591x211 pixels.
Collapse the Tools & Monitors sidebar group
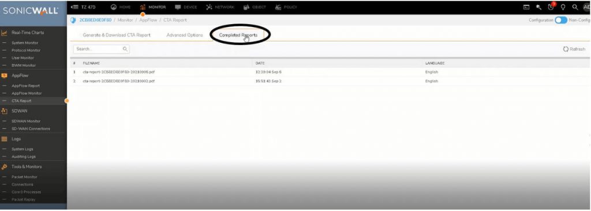click(27, 167)
